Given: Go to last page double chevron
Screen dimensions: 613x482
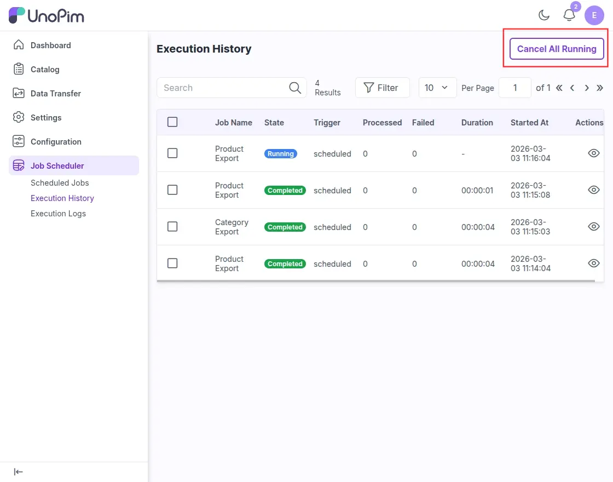Looking at the screenshot, I should pyautogui.click(x=600, y=88).
